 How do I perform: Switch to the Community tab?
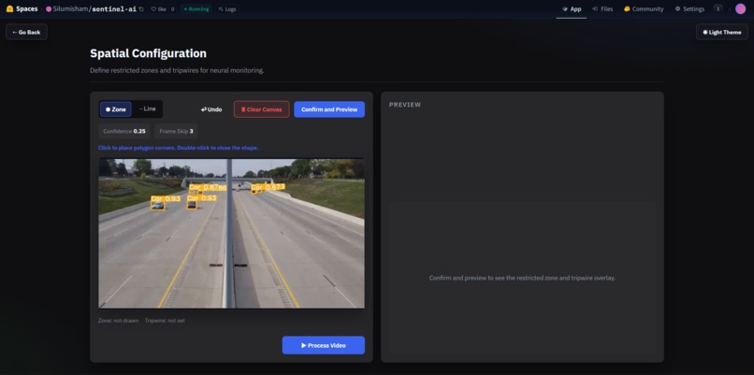click(x=644, y=9)
